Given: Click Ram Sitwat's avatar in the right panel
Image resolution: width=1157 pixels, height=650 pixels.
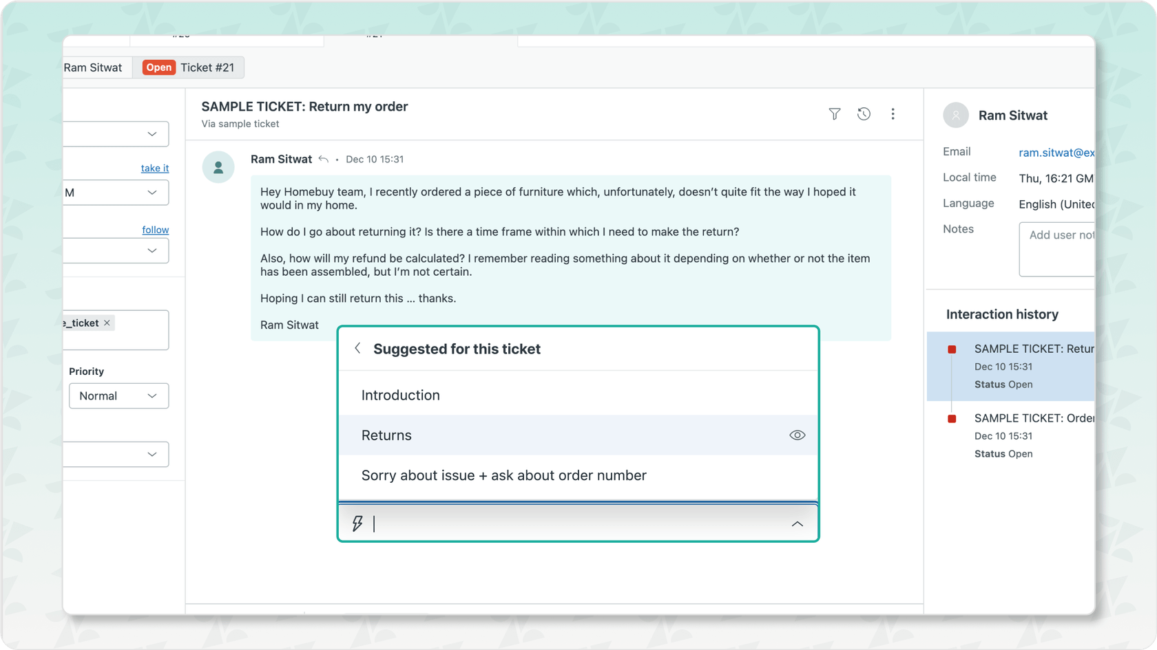Looking at the screenshot, I should pos(955,115).
